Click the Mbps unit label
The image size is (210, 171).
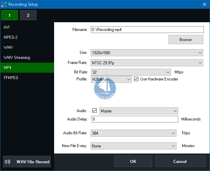pos(179,72)
